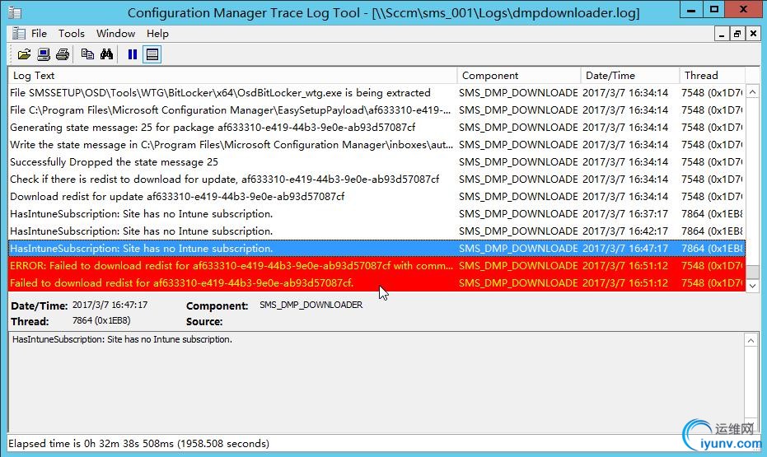
Task: Click the Copy to clipboard toolbar icon
Action: point(87,54)
